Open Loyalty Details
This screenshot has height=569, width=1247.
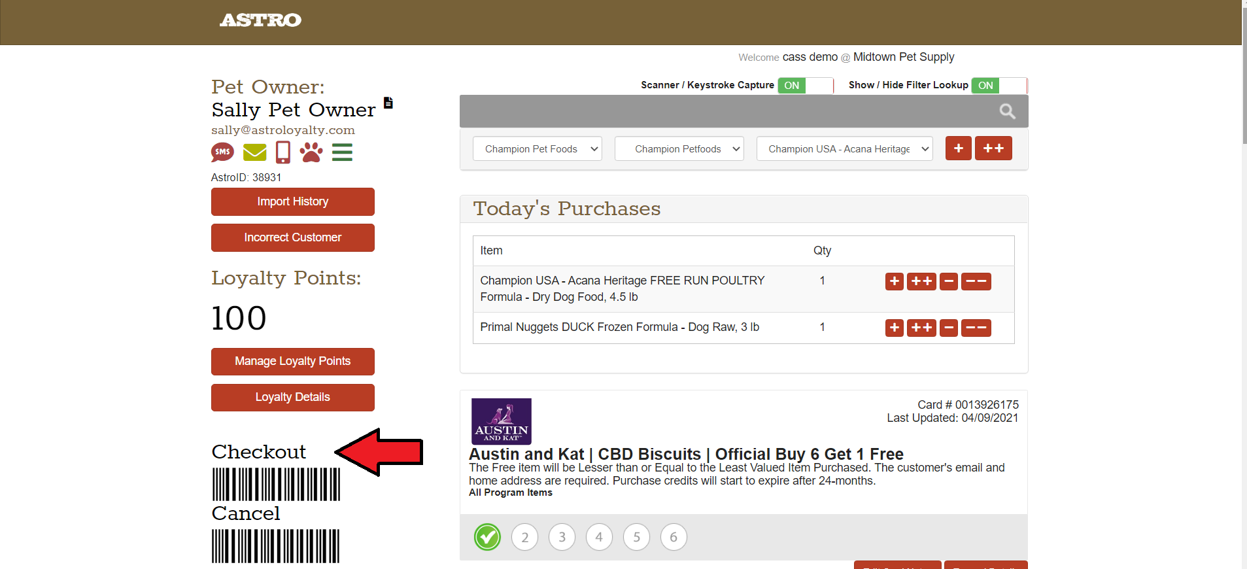click(x=293, y=397)
